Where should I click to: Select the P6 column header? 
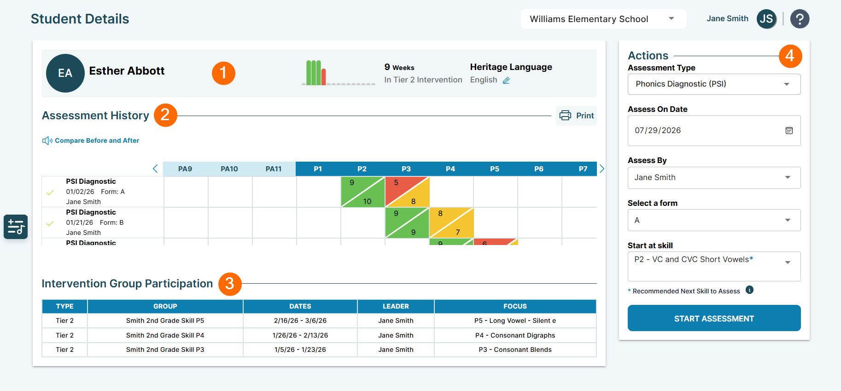539,169
